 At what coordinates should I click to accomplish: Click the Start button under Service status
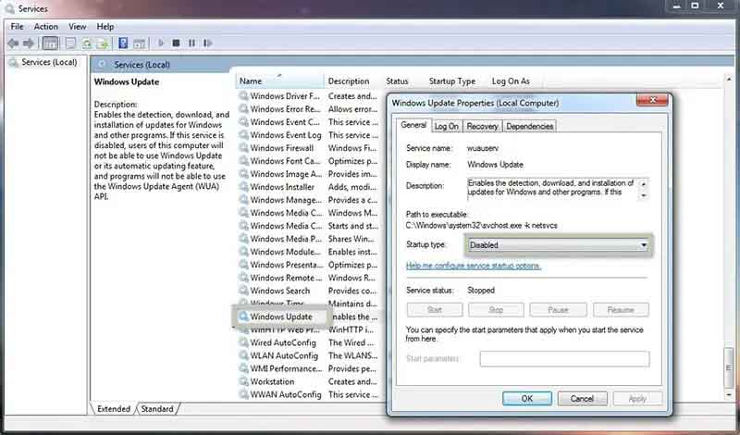pos(435,310)
